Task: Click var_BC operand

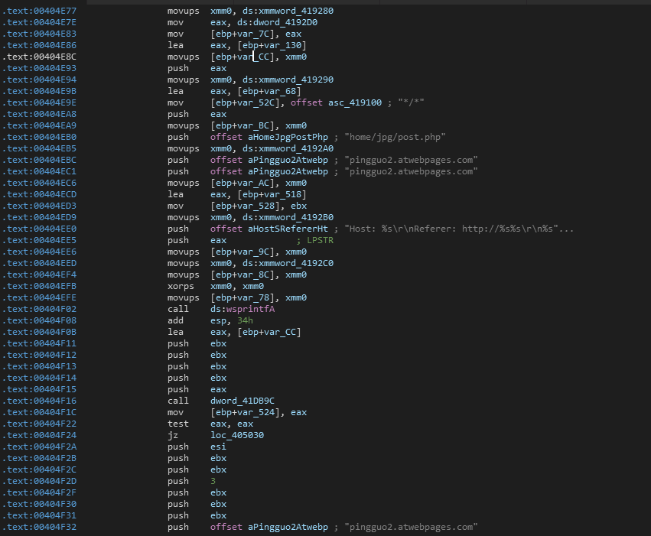Action: point(254,125)
